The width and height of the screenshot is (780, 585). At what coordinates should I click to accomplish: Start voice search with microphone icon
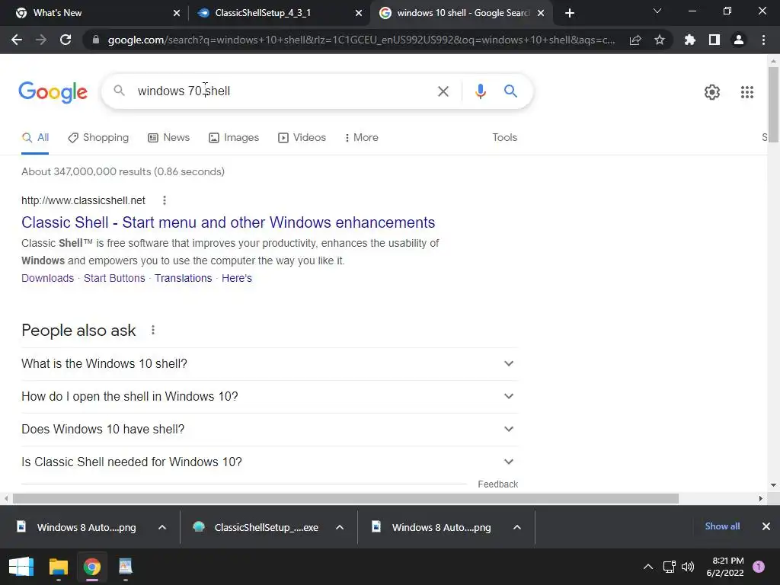(x=480, y=91)
